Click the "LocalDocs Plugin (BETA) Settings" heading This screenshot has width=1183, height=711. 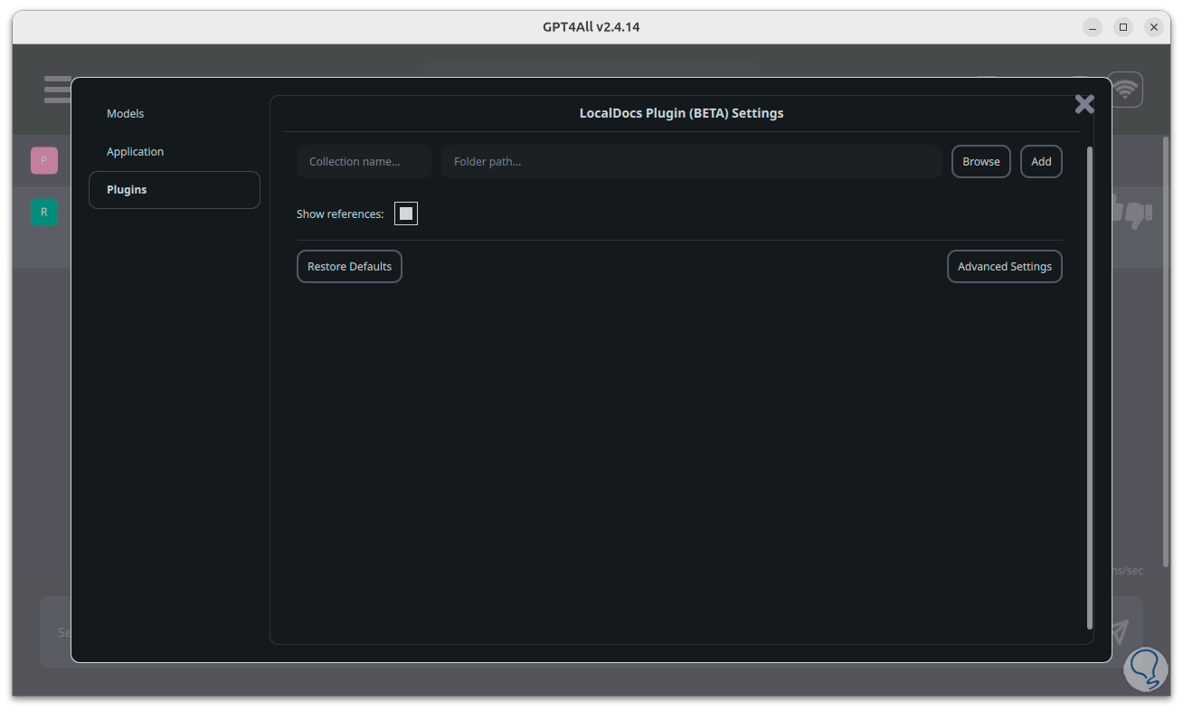pos(682,114)
